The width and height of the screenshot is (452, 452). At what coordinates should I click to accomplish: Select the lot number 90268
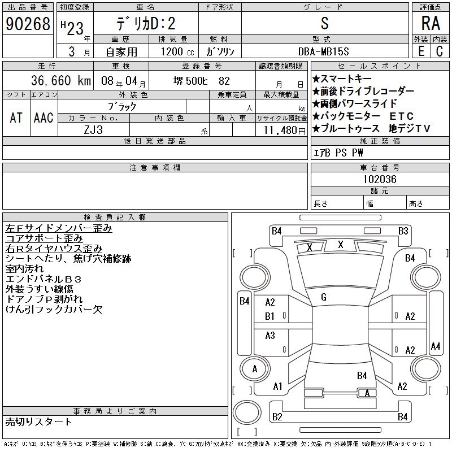click(28, 24)
